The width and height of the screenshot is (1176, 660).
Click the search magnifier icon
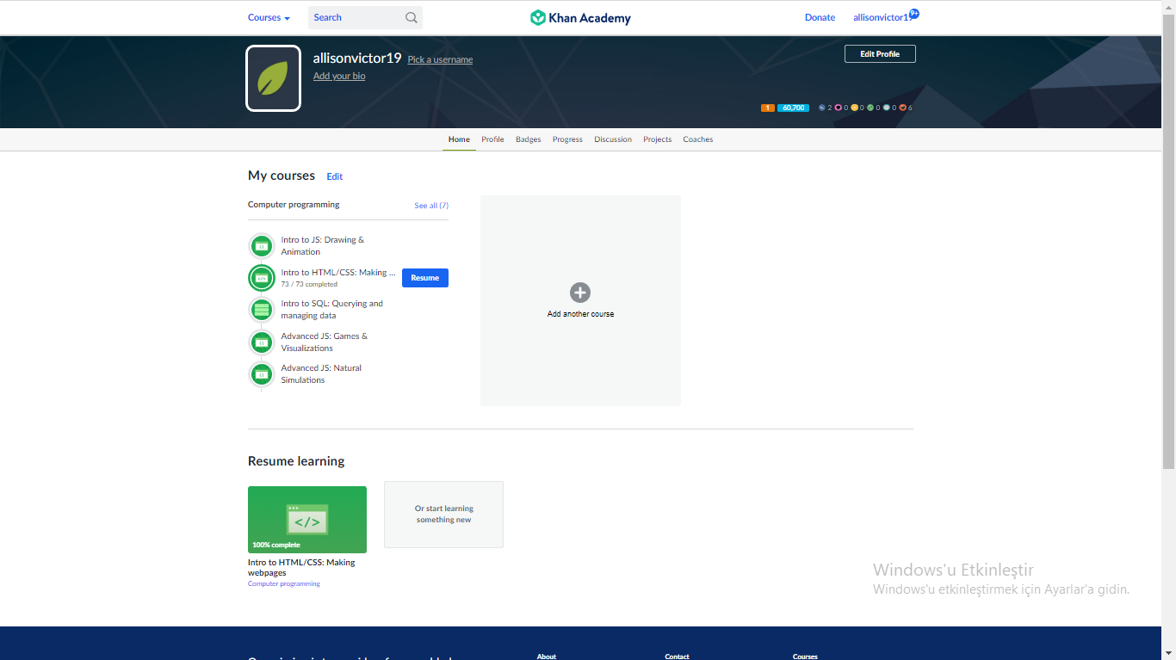point(412,17)
